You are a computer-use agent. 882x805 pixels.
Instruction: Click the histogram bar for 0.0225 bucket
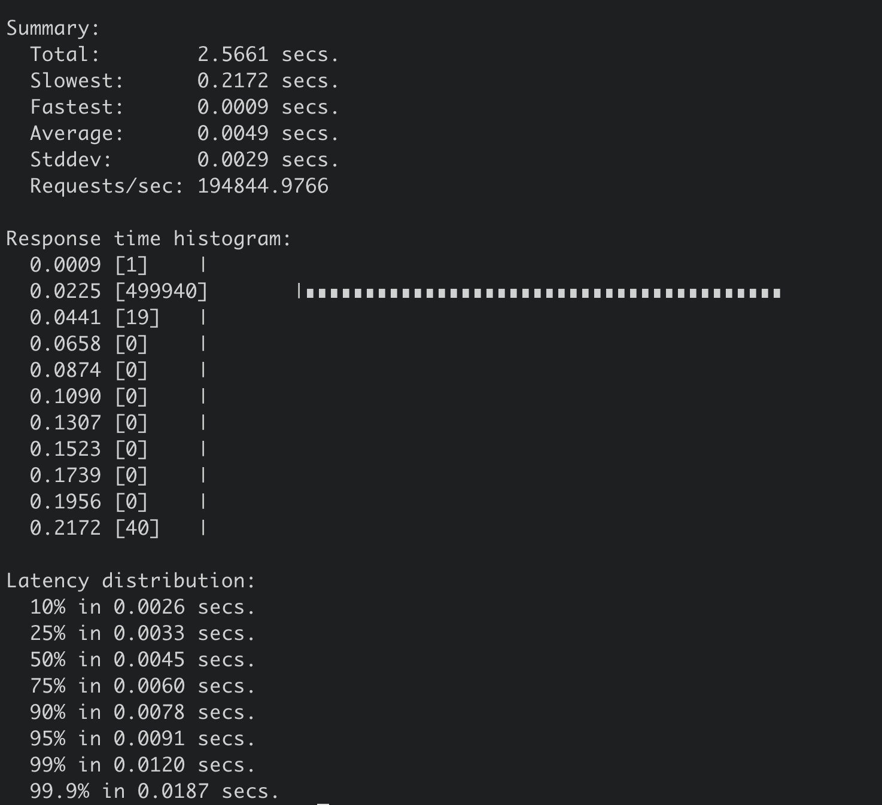(539, 292)
